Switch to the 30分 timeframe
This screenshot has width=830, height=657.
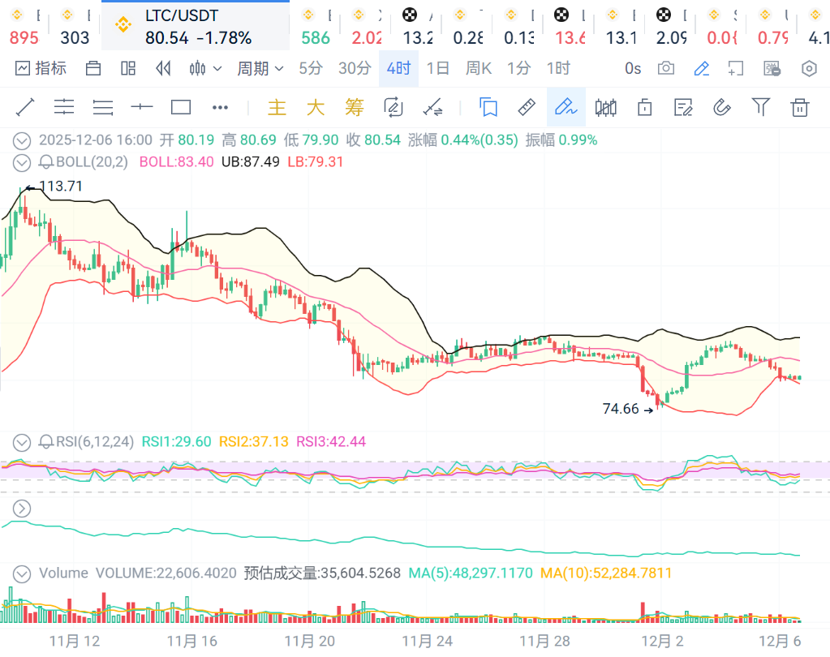(x=355, y=69)
